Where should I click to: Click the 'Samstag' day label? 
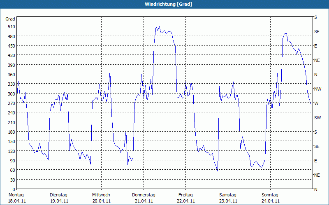[228, 195]
